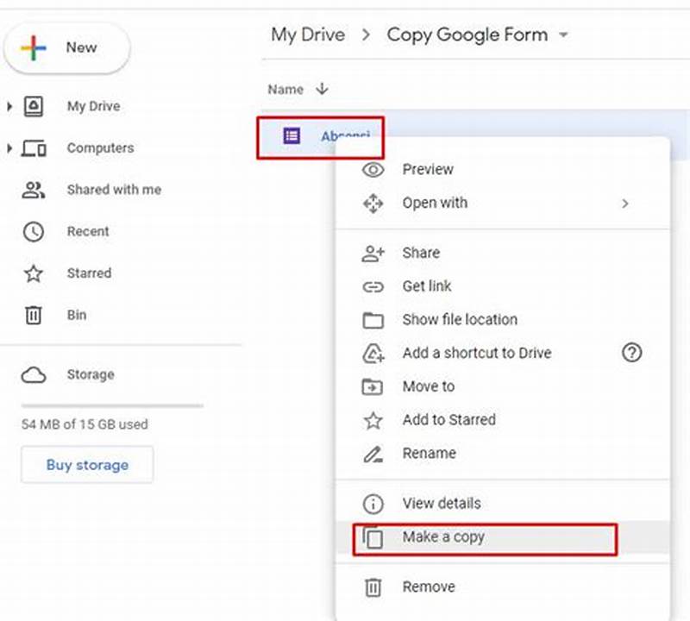The height and width of the screenshot is (621, 690).
Task: Click the Share person icon in context menu
Action: click(x=373, y=253)
